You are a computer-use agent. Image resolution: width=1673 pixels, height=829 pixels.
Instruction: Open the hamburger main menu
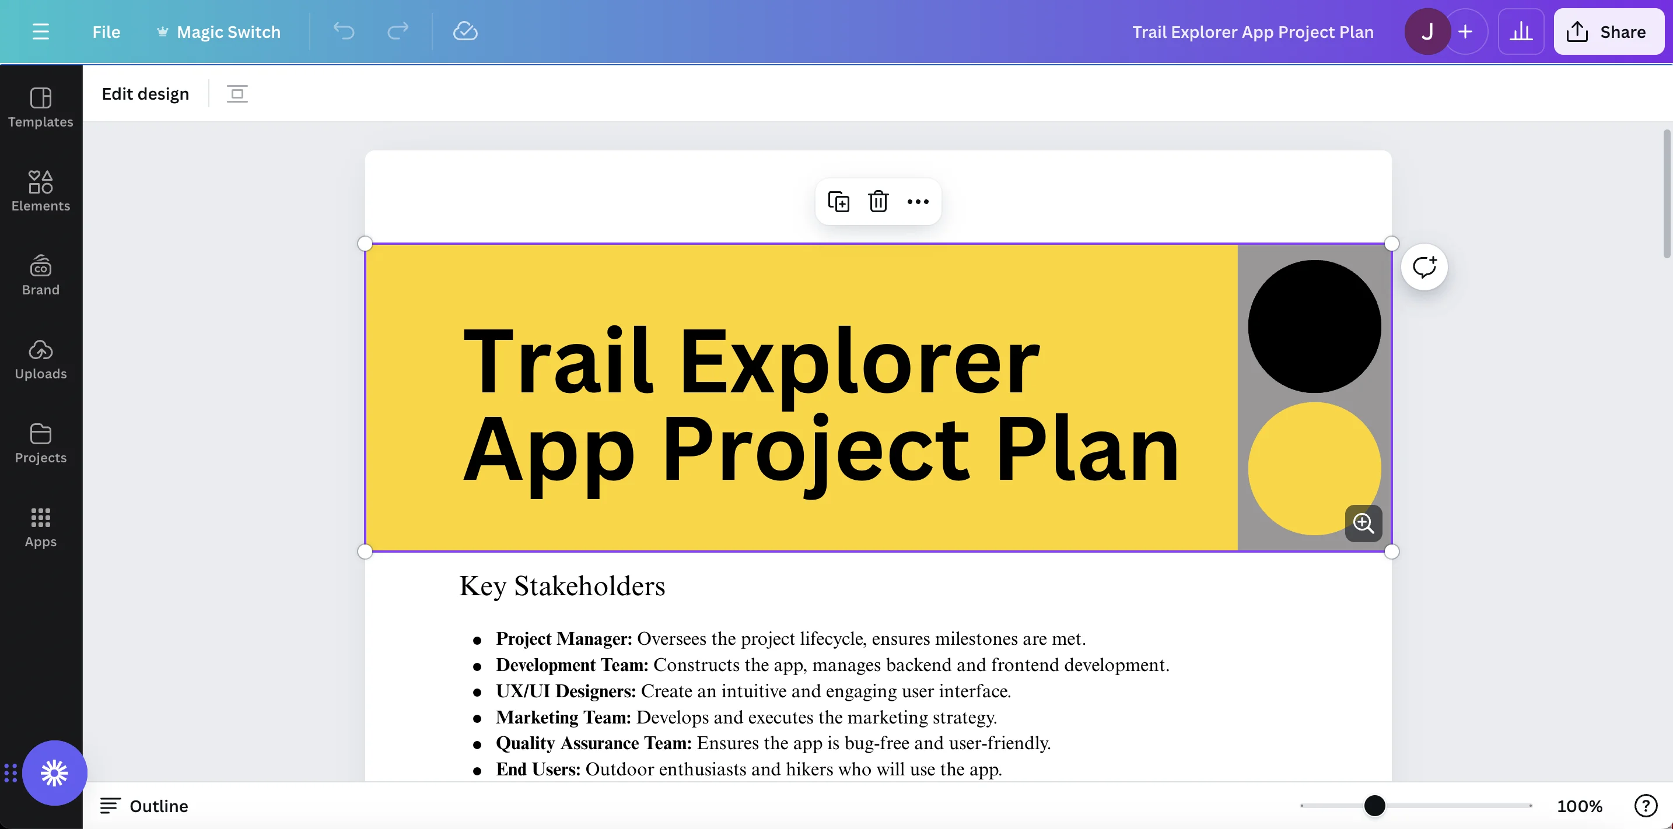[x=40, y=31]
